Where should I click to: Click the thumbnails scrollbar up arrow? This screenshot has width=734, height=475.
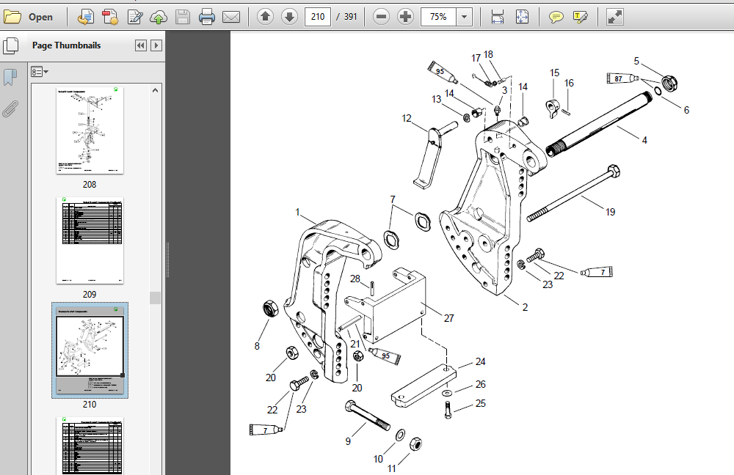pyautogui.click(x=156, y=91)
